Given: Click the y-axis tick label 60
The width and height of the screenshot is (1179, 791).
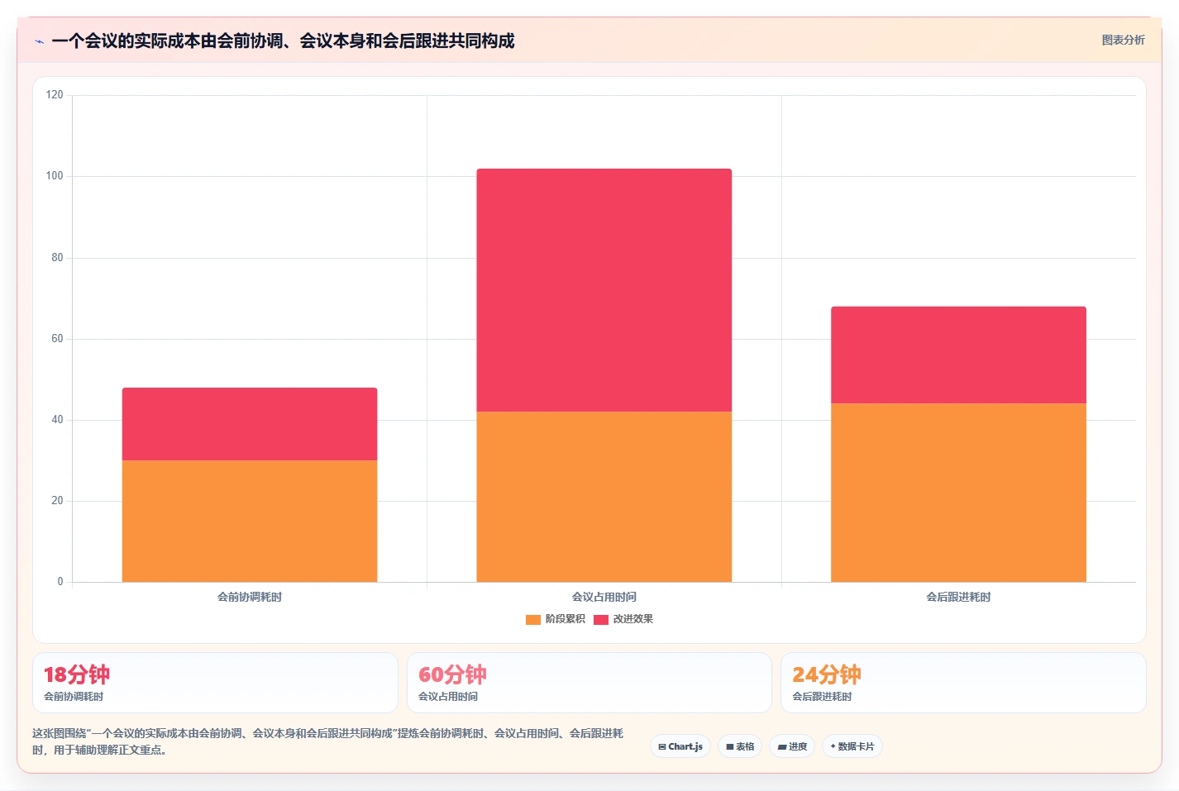Looking at the screenshot, I should [57, 339].
